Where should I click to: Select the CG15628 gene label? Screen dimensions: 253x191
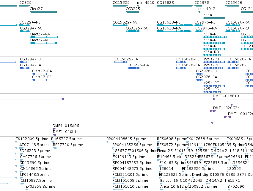(x=165, y=3)
